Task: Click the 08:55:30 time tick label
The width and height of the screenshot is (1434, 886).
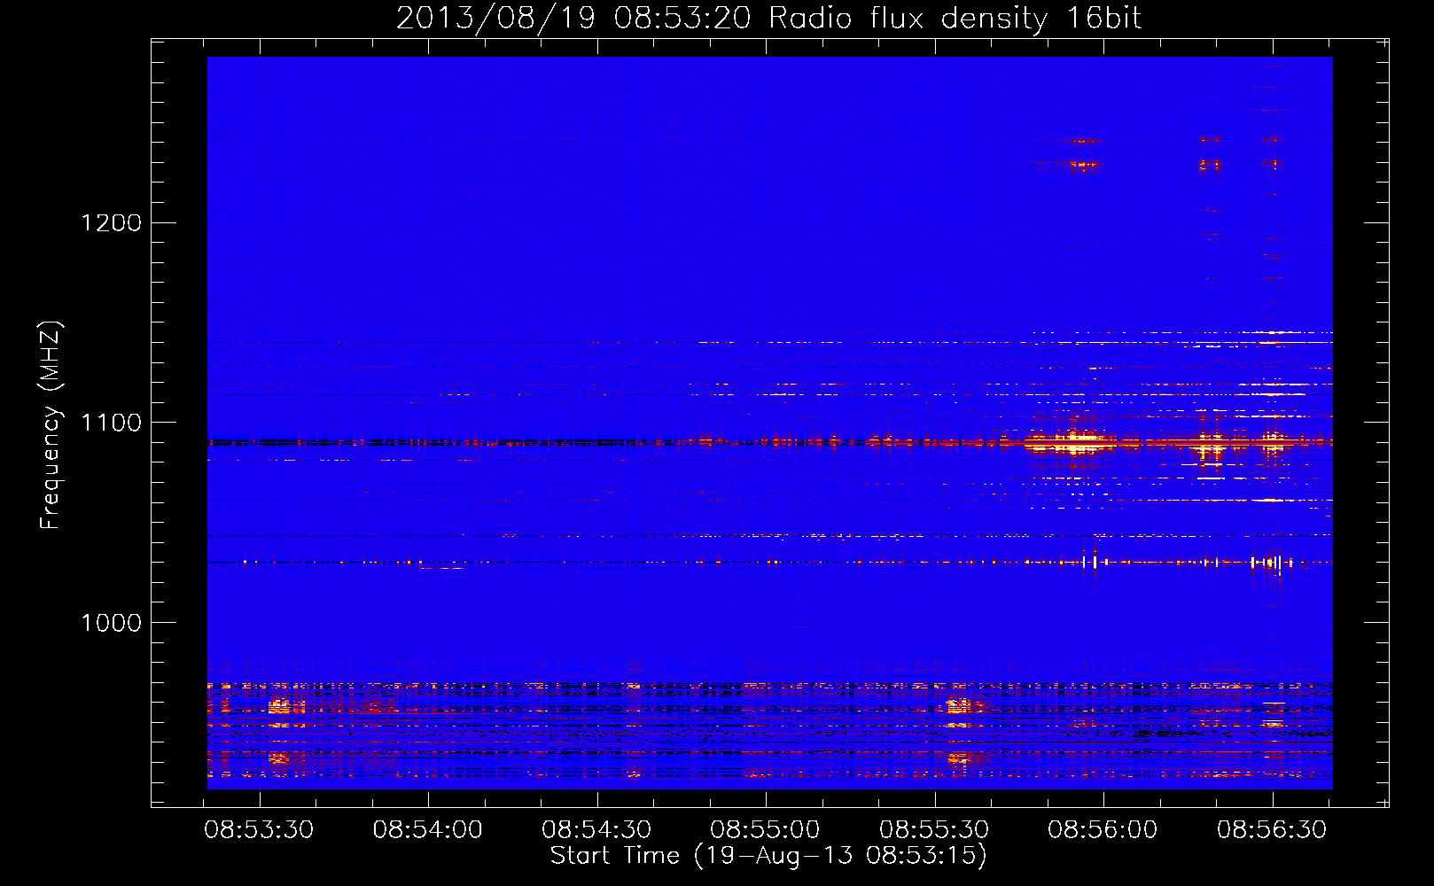Action: [934, 830]
